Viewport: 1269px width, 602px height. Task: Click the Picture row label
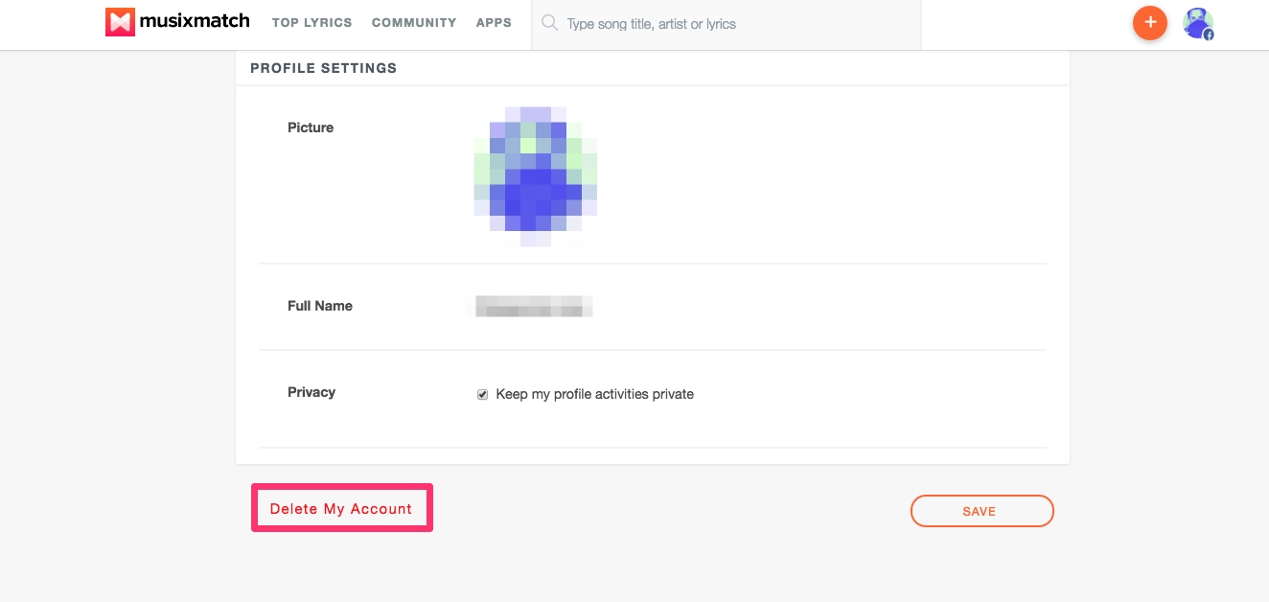coord(311,127)
